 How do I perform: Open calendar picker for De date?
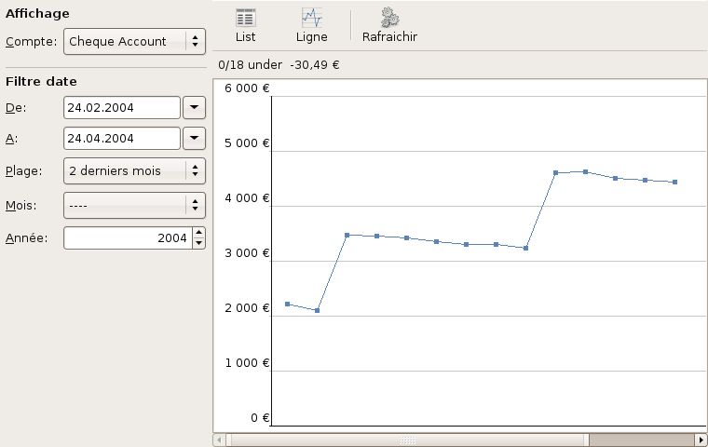pos(194,107)
